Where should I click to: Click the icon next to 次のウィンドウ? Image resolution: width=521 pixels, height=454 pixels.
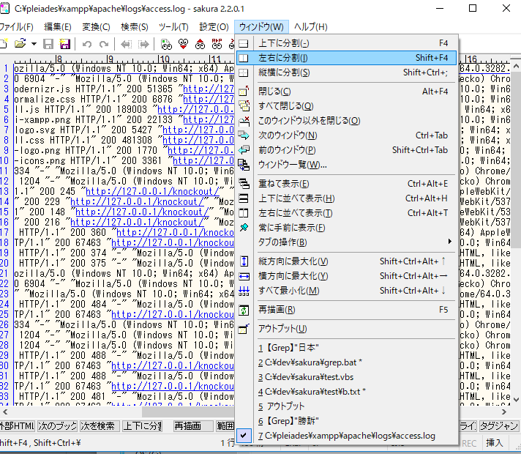244,135
